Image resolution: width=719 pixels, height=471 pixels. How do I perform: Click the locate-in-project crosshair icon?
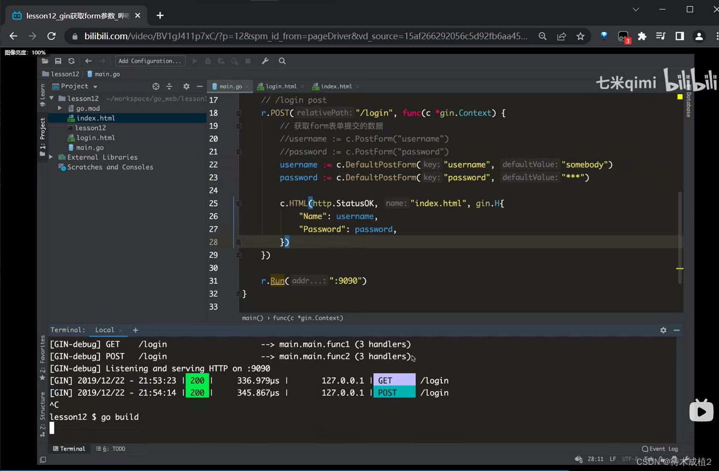(x=156, y=87)
